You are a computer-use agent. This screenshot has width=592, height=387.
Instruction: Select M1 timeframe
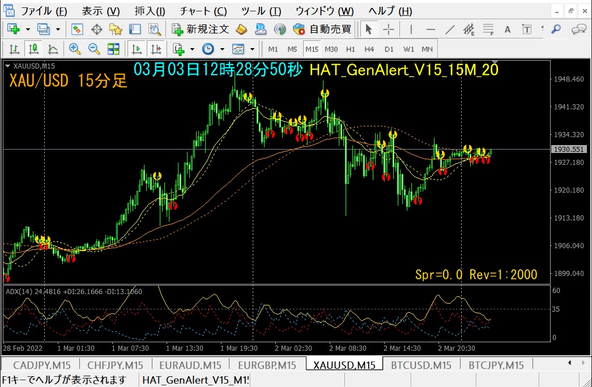(x=273, y=49)
